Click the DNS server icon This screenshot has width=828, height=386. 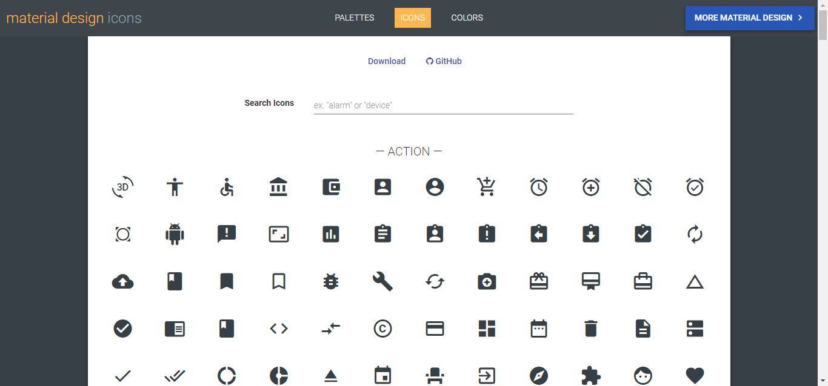tap(695, 329)
